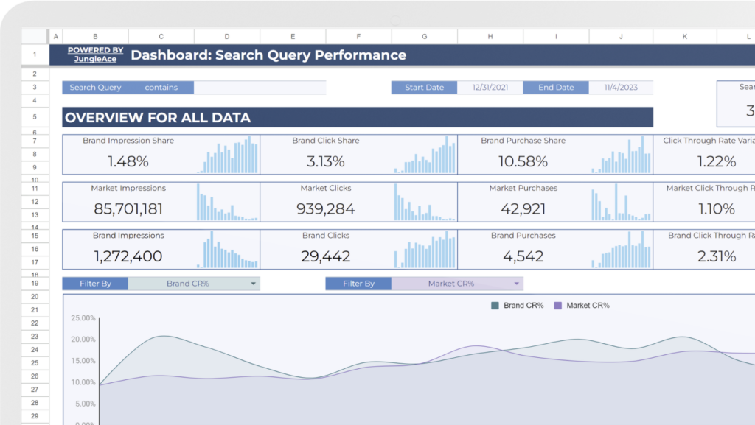Click the Market Click Through value 1.10%
Viewport: 755px width, 425px height.
(x=717, y=209)
